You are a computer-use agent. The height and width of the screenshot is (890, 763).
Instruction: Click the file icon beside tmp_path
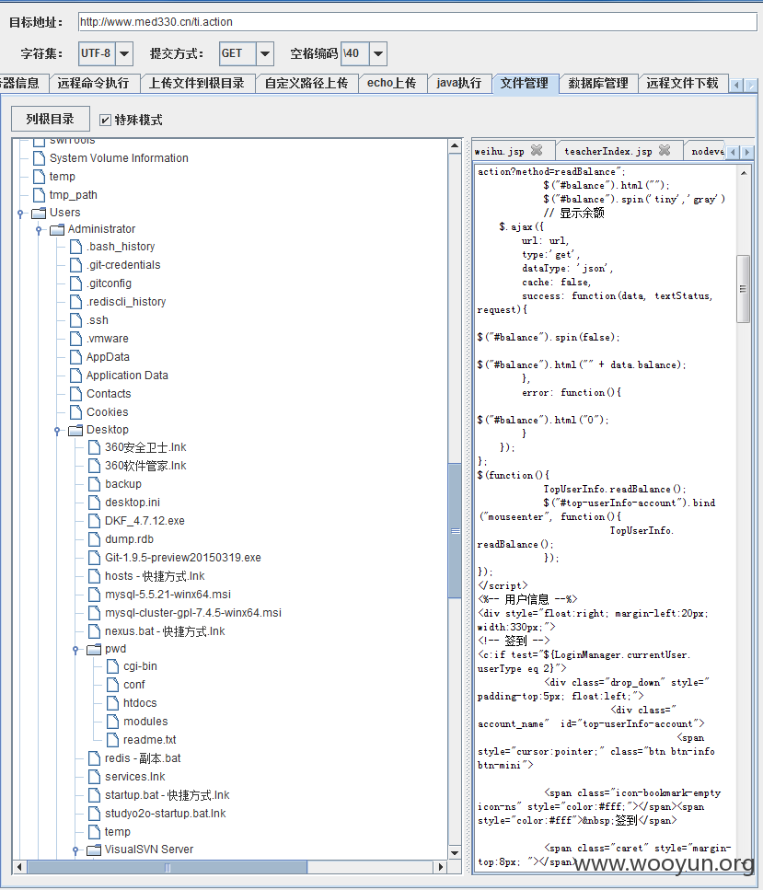tap(39, 195)
